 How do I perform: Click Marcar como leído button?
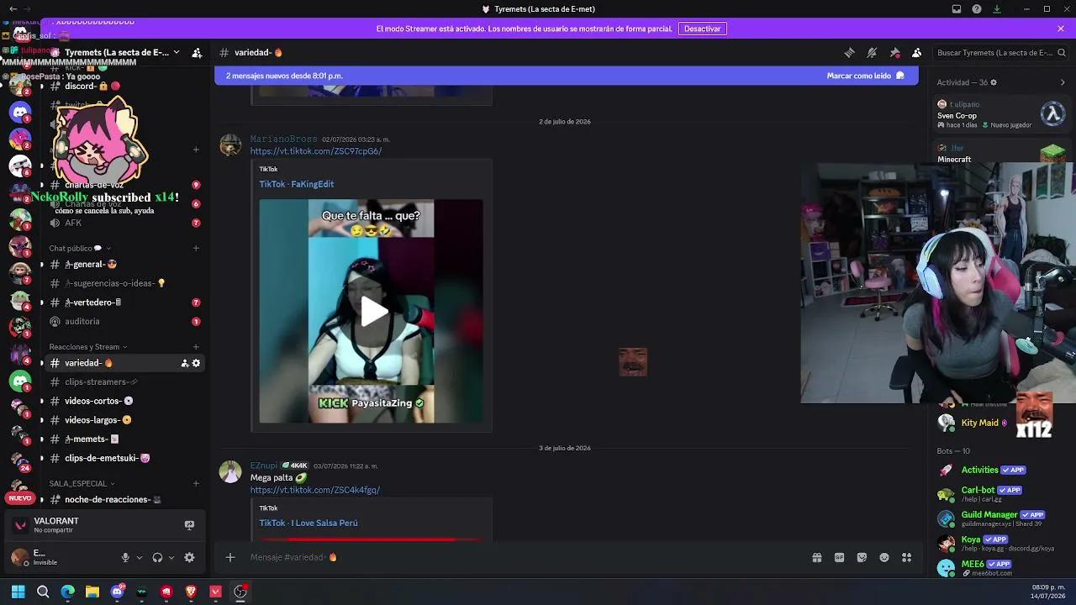[865, 76]
